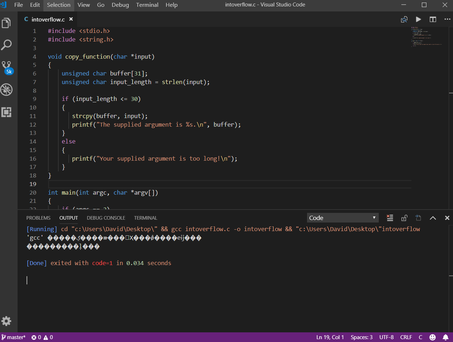The width and height of the screenshot is (453, 342).
Task: Open the Search view in sidebar
Action: click(x=6, y=45)
